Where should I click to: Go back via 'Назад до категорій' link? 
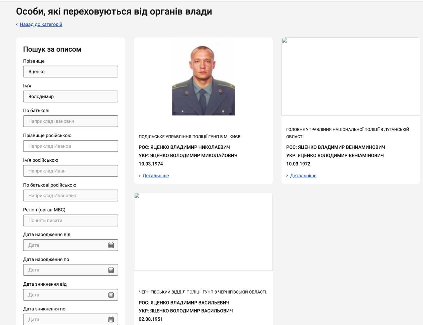point(41,24)
